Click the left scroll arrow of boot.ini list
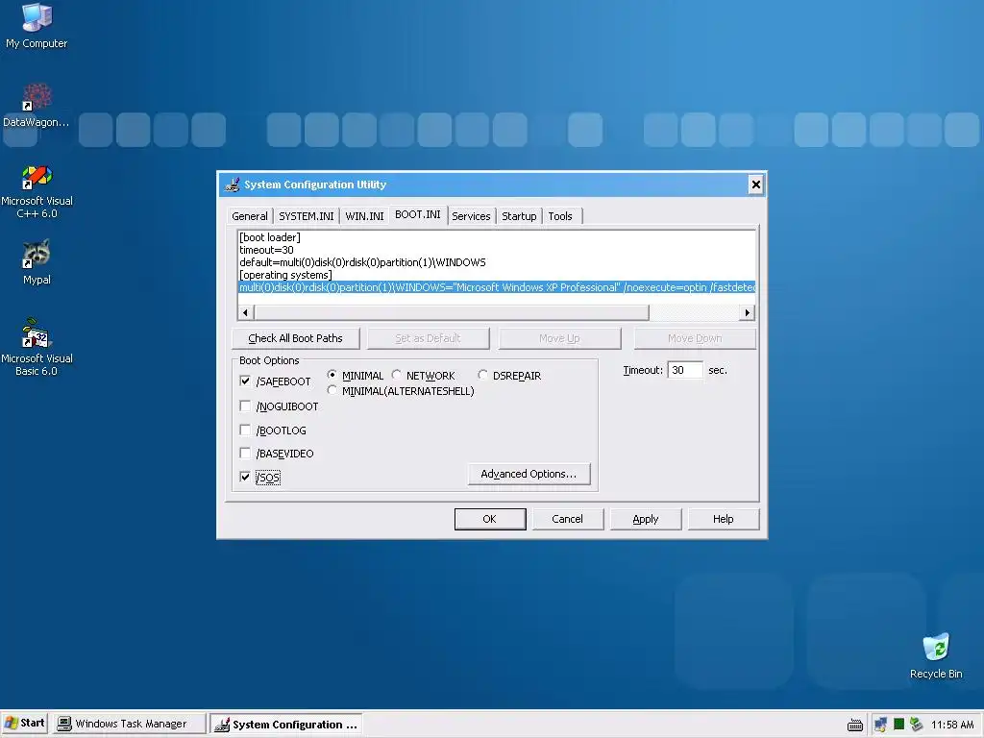The width and height of the screenshot is (984, 738). point(245,312)
